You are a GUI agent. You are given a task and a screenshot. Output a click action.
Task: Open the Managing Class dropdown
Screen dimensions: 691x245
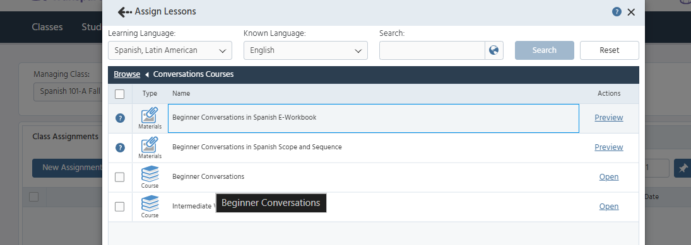pyautogui.click(x=68, y=91)
